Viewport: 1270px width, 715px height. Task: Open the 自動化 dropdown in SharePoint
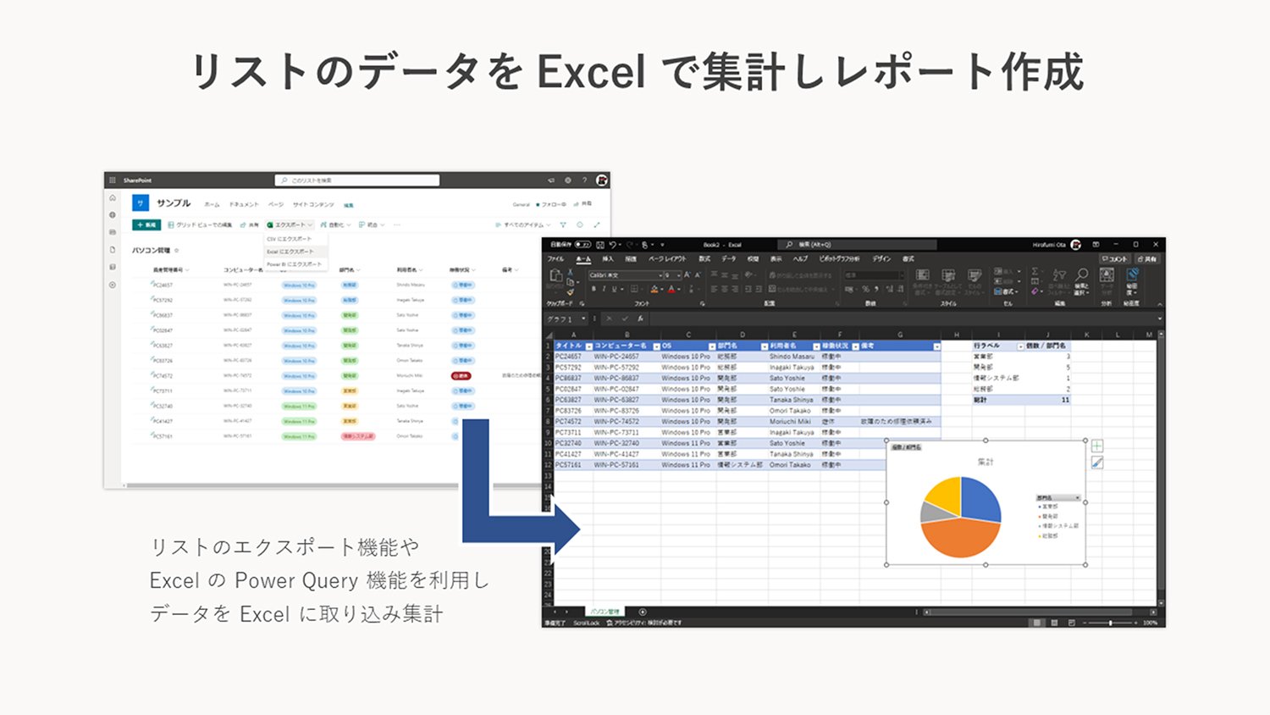click(336, 225)
